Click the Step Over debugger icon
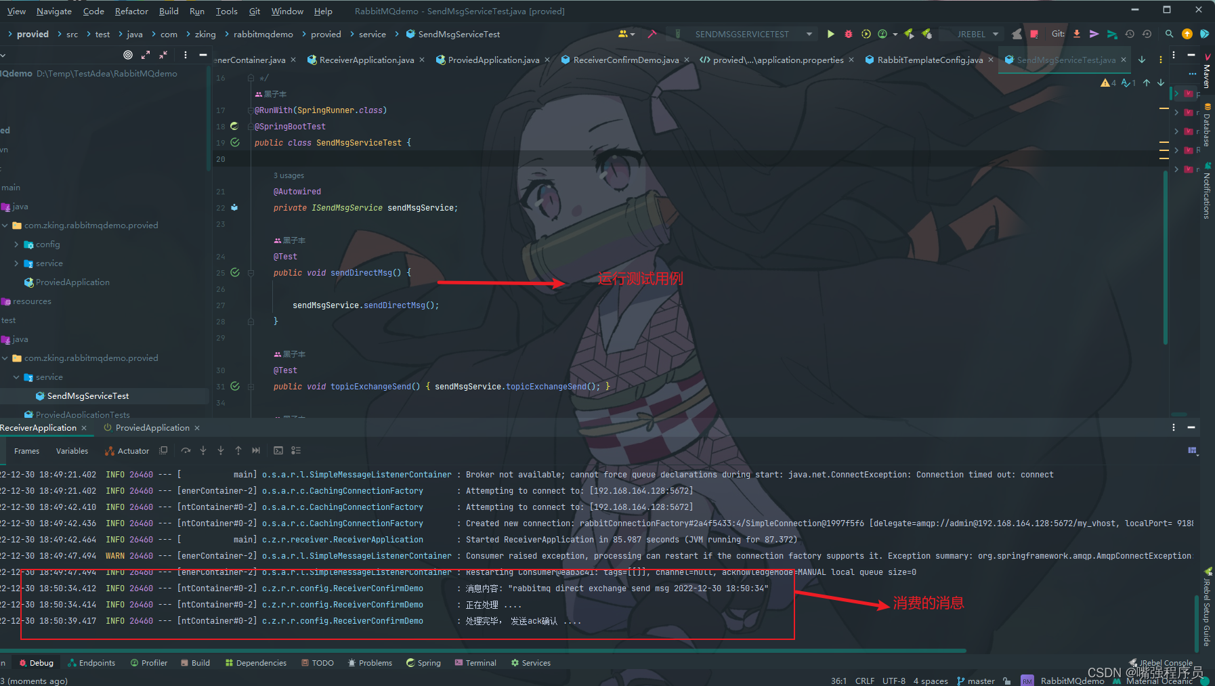The height and width of the screenshot is (686, 1215). (x=186, y=450)
